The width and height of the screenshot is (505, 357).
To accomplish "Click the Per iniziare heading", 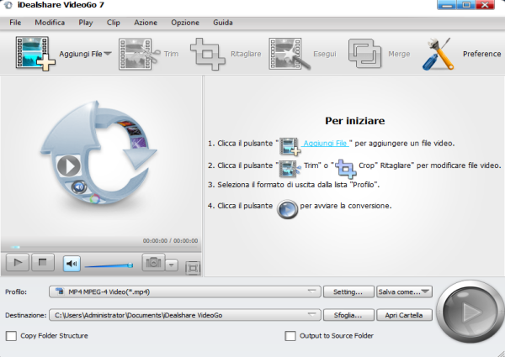I will click(x=354, y=121).
